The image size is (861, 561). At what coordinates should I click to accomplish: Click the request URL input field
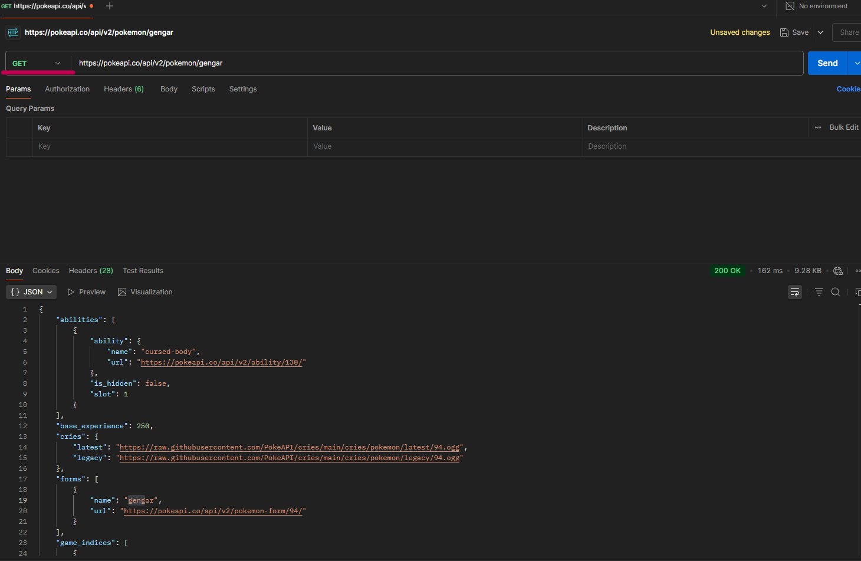[x=438, y=63]
